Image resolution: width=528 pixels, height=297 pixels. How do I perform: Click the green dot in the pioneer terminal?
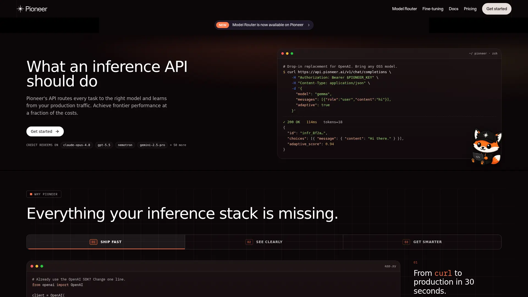tap(292, 54)
